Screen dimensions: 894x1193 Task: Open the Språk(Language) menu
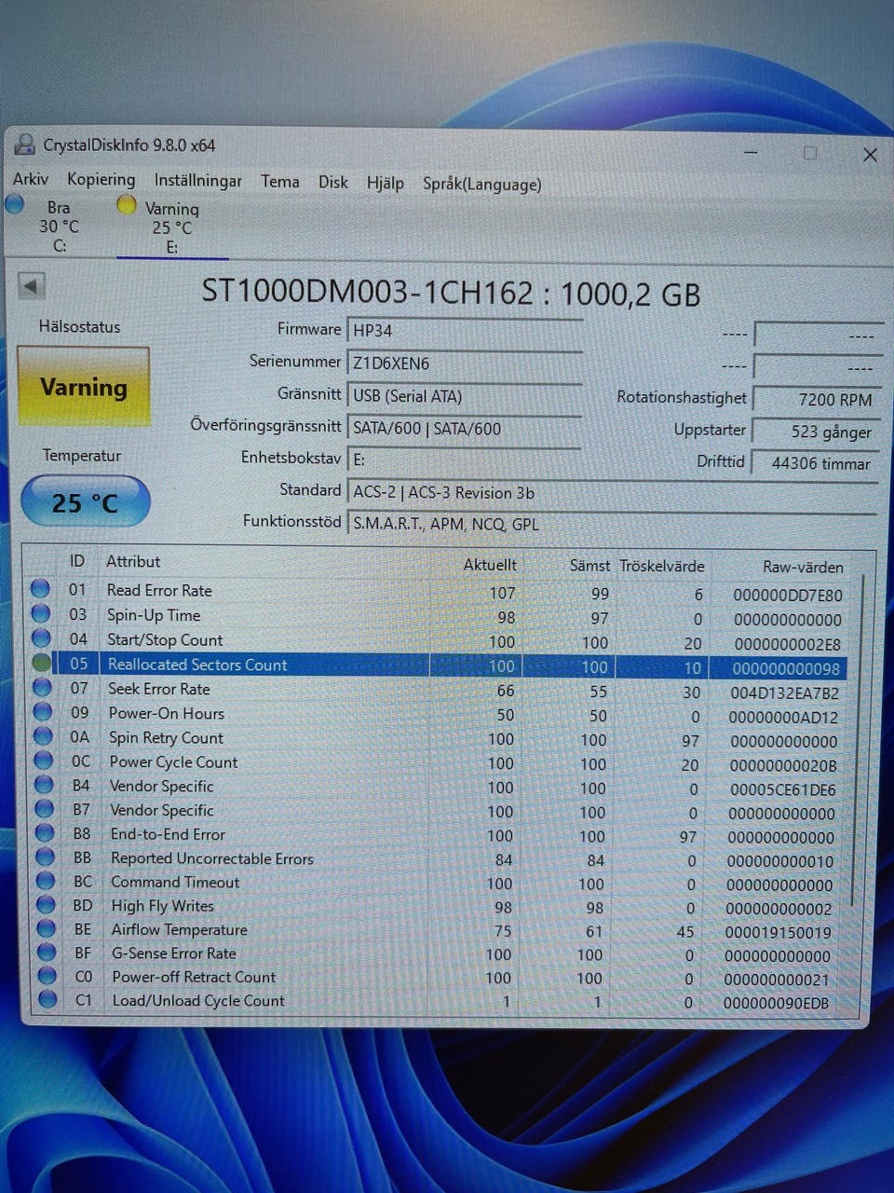pos(481,184)
